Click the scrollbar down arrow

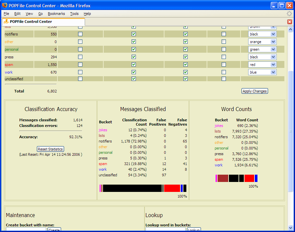coord(290,228)
